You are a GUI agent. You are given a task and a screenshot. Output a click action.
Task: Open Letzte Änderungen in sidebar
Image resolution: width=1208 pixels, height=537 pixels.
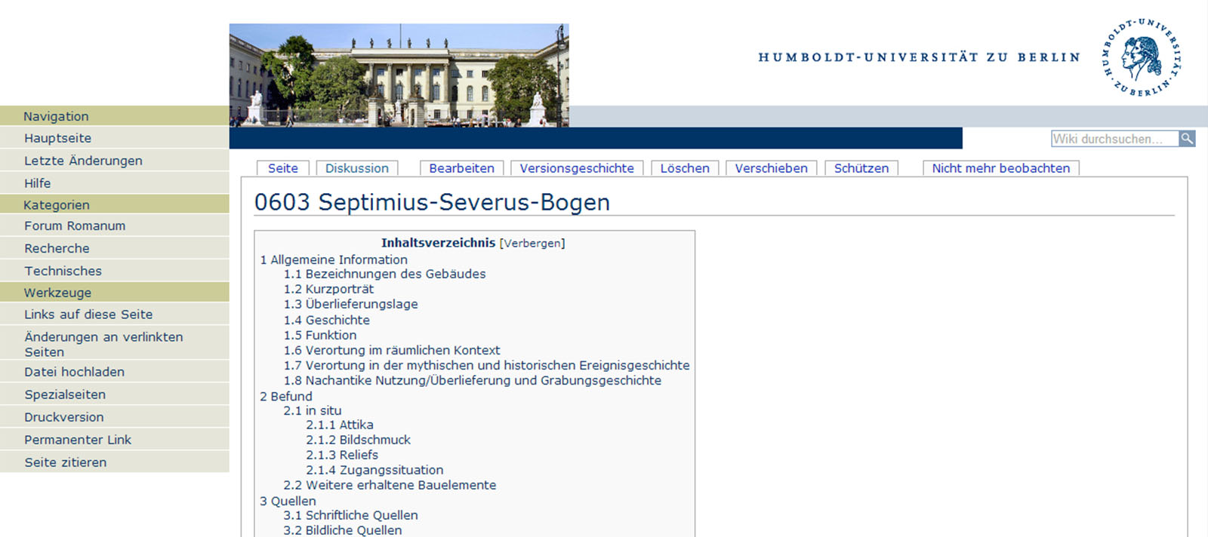coord(83,161)
